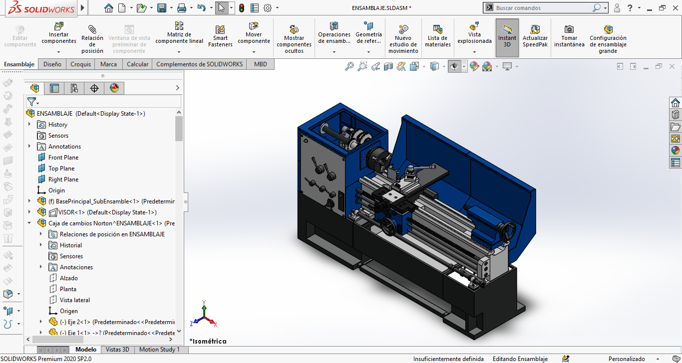
Task: Open Lista de materiales
Action: pos(438,36)
